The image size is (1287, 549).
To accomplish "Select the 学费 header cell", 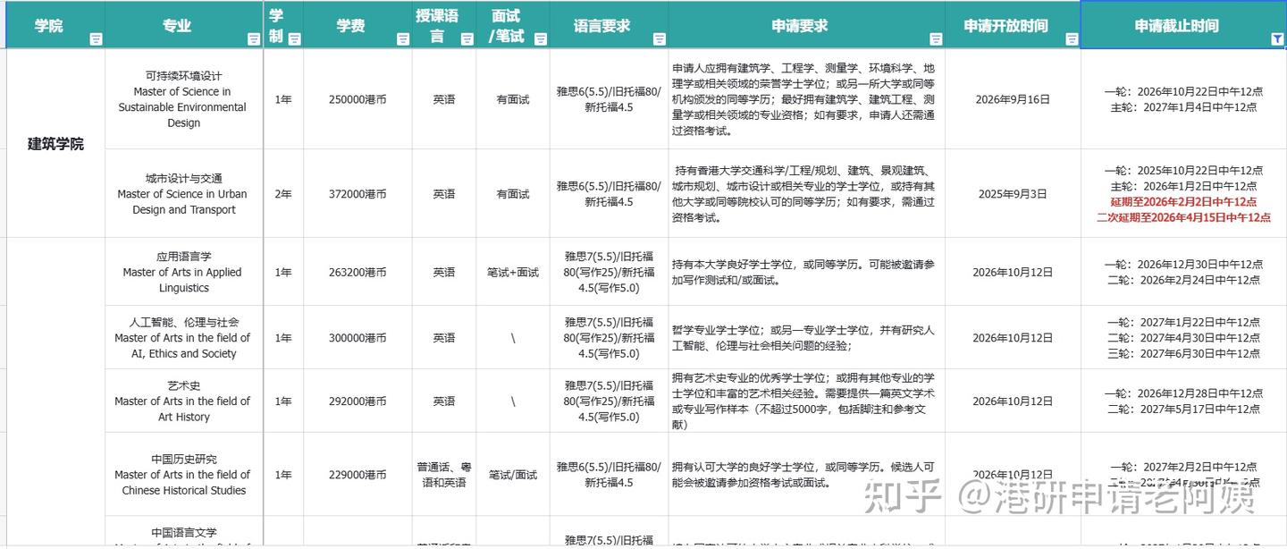I will [357, 25].
